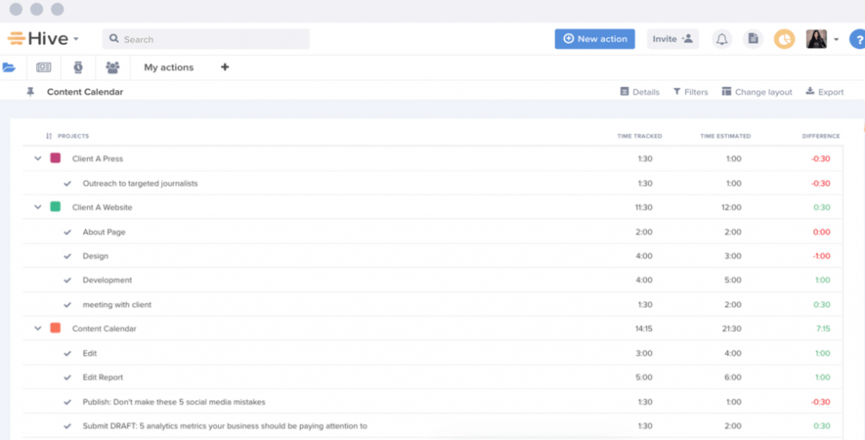Toggle checkmark for Edit Report action
865x440 pixels.
[x=68, y=378]
